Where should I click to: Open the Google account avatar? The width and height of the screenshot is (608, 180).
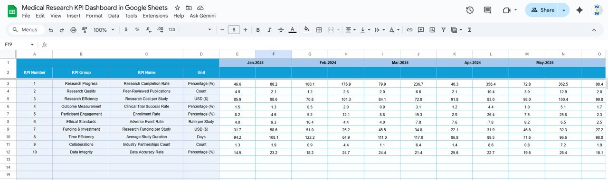(x=597, y=10)
